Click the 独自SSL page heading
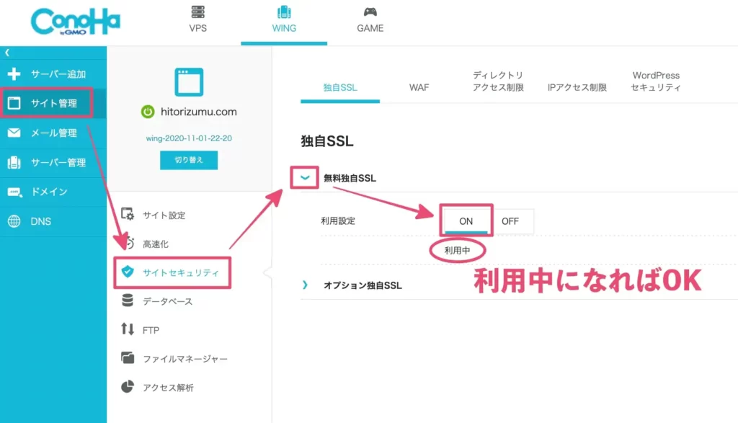Screen dimensions: 738x423 coord(327,141)
